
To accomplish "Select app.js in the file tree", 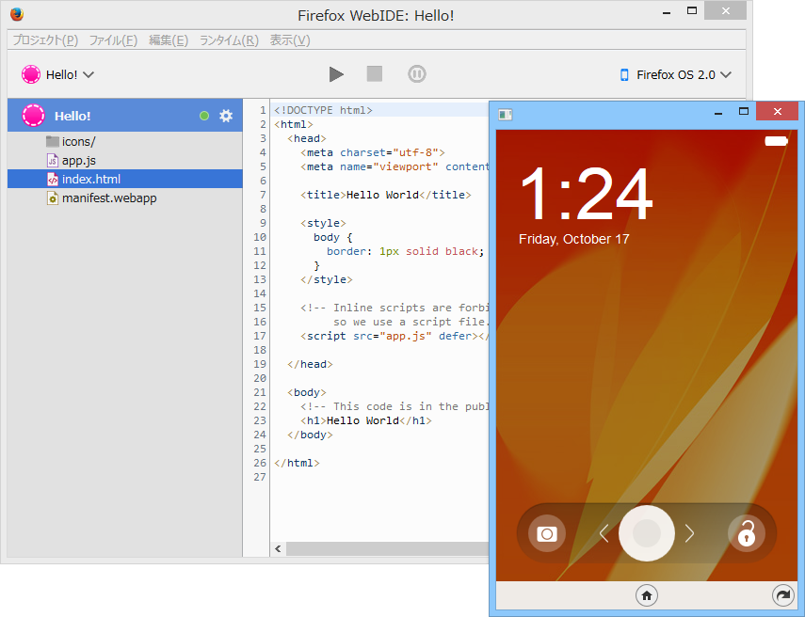I will pos(78,160).
